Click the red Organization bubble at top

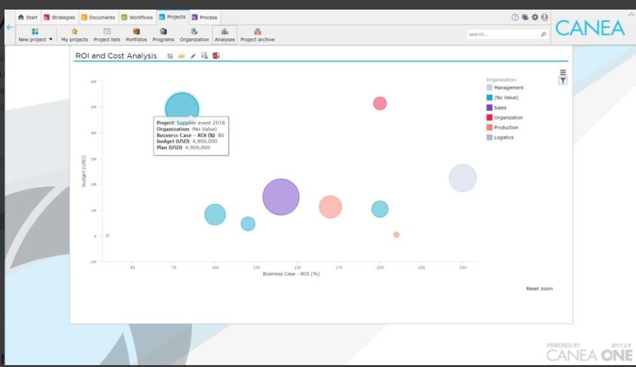pos(380,103)
